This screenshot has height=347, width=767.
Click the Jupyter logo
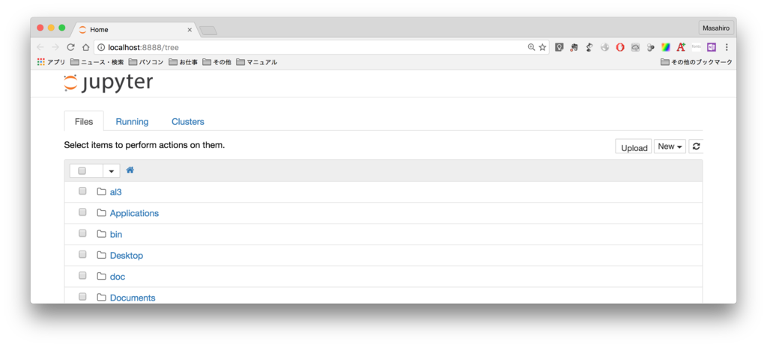108,83
